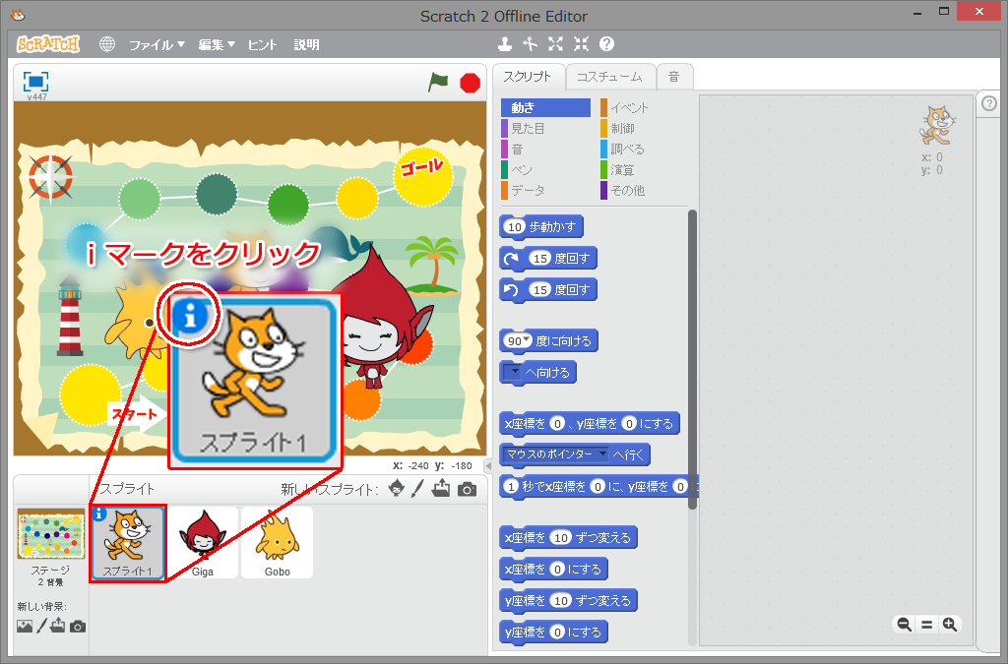Paint a new sprite with the brush icon
The height and width of the screenshot is (664, 1008).
(x=417, y=489)
